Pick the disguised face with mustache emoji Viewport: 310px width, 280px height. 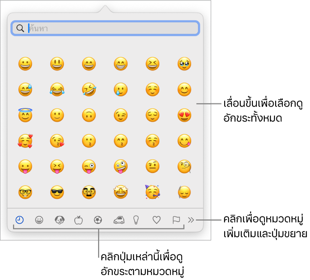coord(89,192)
